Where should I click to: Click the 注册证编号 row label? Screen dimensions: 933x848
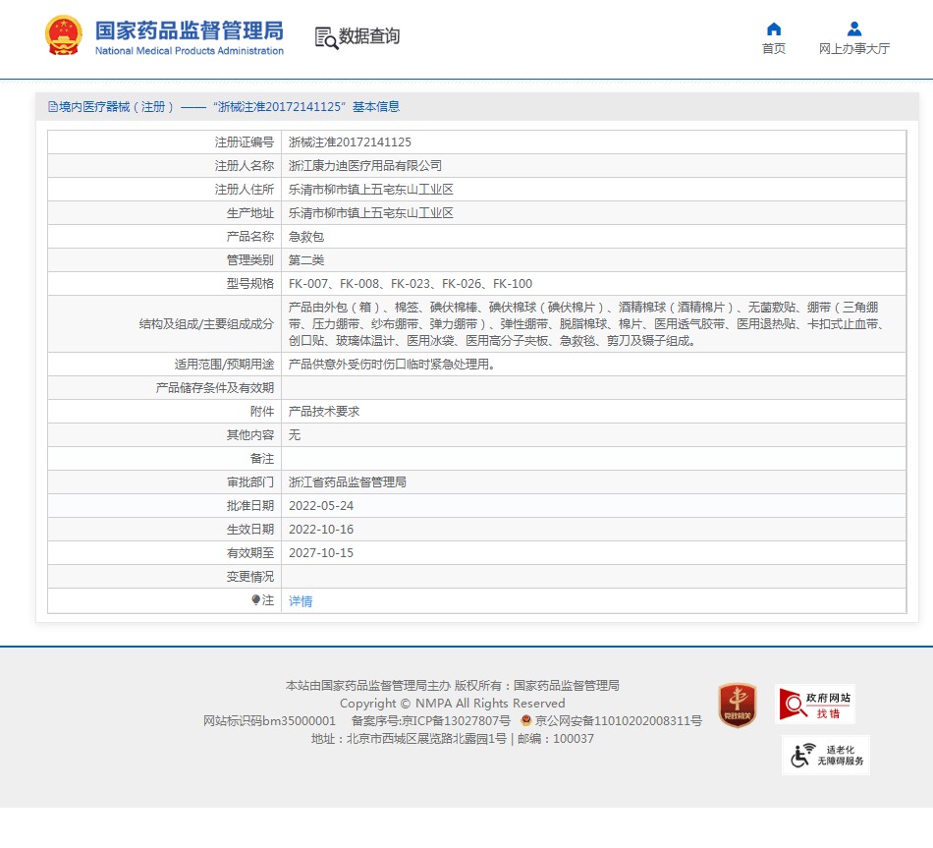click(x=244, y=142)
